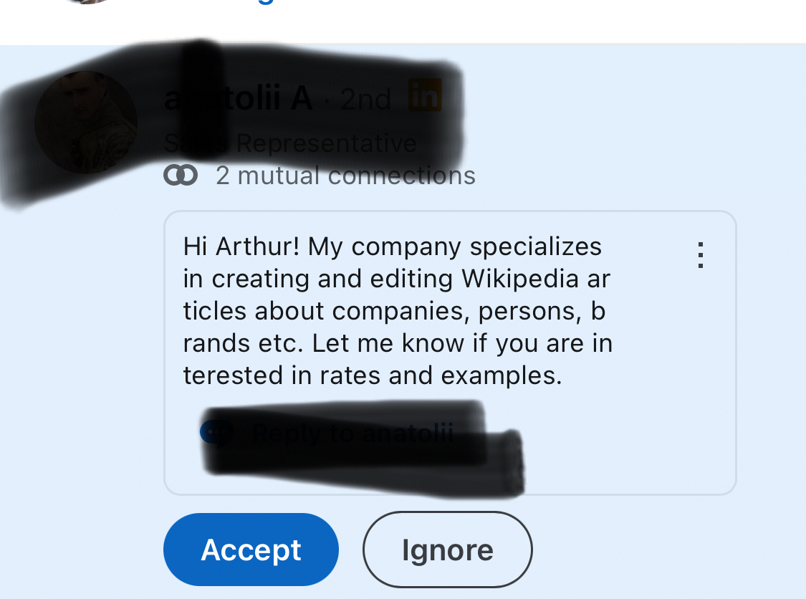Viewport: 806px width, 599px height.
Task: Click the Reply to anatolii link
Action: pyautogui.click(x=352, y=433)
